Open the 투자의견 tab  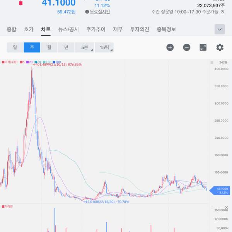(x=140, y=29)
